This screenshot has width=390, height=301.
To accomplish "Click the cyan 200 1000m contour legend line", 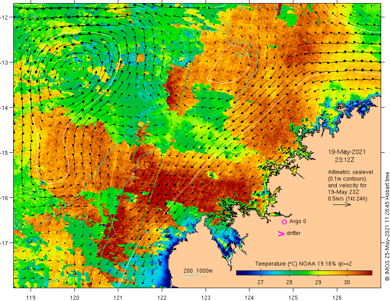I will (191, 275).
